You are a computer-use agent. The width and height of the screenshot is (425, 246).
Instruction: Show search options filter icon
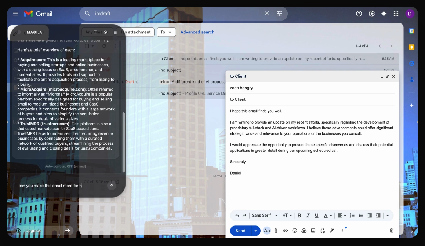279,14
